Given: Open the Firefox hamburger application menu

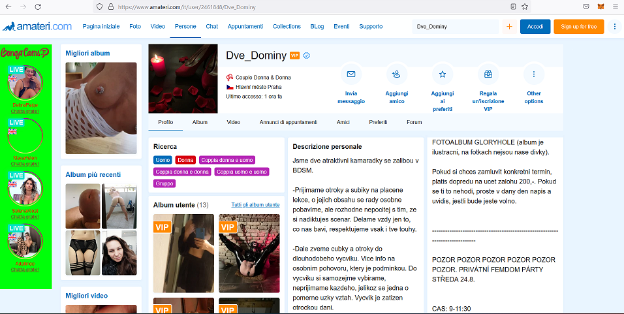Looking at the screenshot, I should point(615,7).
